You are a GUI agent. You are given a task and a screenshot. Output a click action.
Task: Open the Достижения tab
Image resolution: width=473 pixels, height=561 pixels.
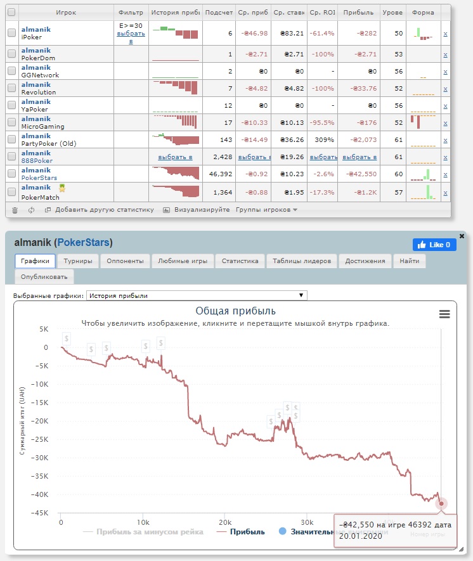click(x=365, y=261)
